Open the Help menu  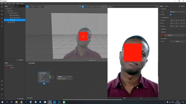[22, 3]
